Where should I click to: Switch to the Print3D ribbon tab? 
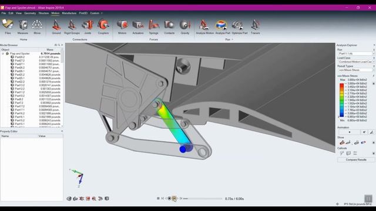(x=83, y=13)
